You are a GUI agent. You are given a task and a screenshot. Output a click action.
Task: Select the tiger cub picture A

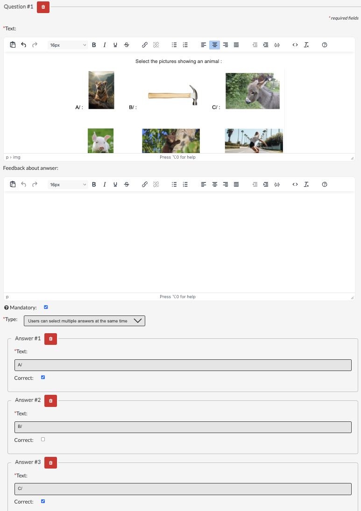[101, 90]
